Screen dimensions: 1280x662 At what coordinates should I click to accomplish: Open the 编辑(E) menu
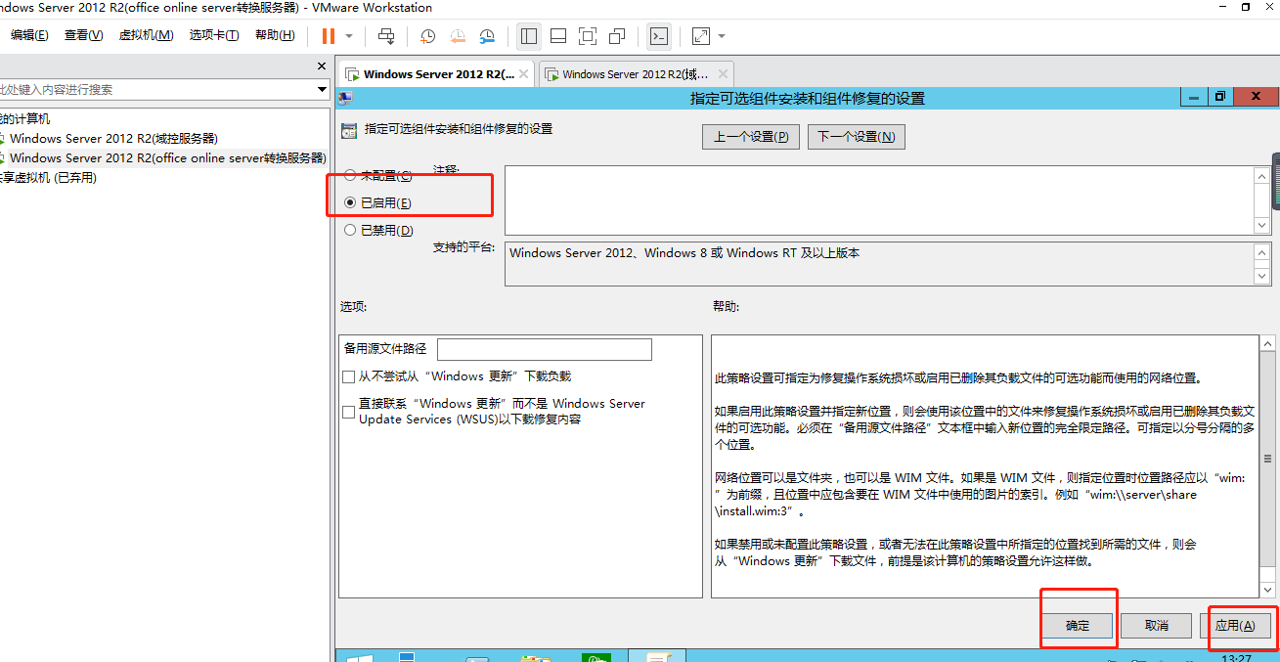(x=29, y=35)
